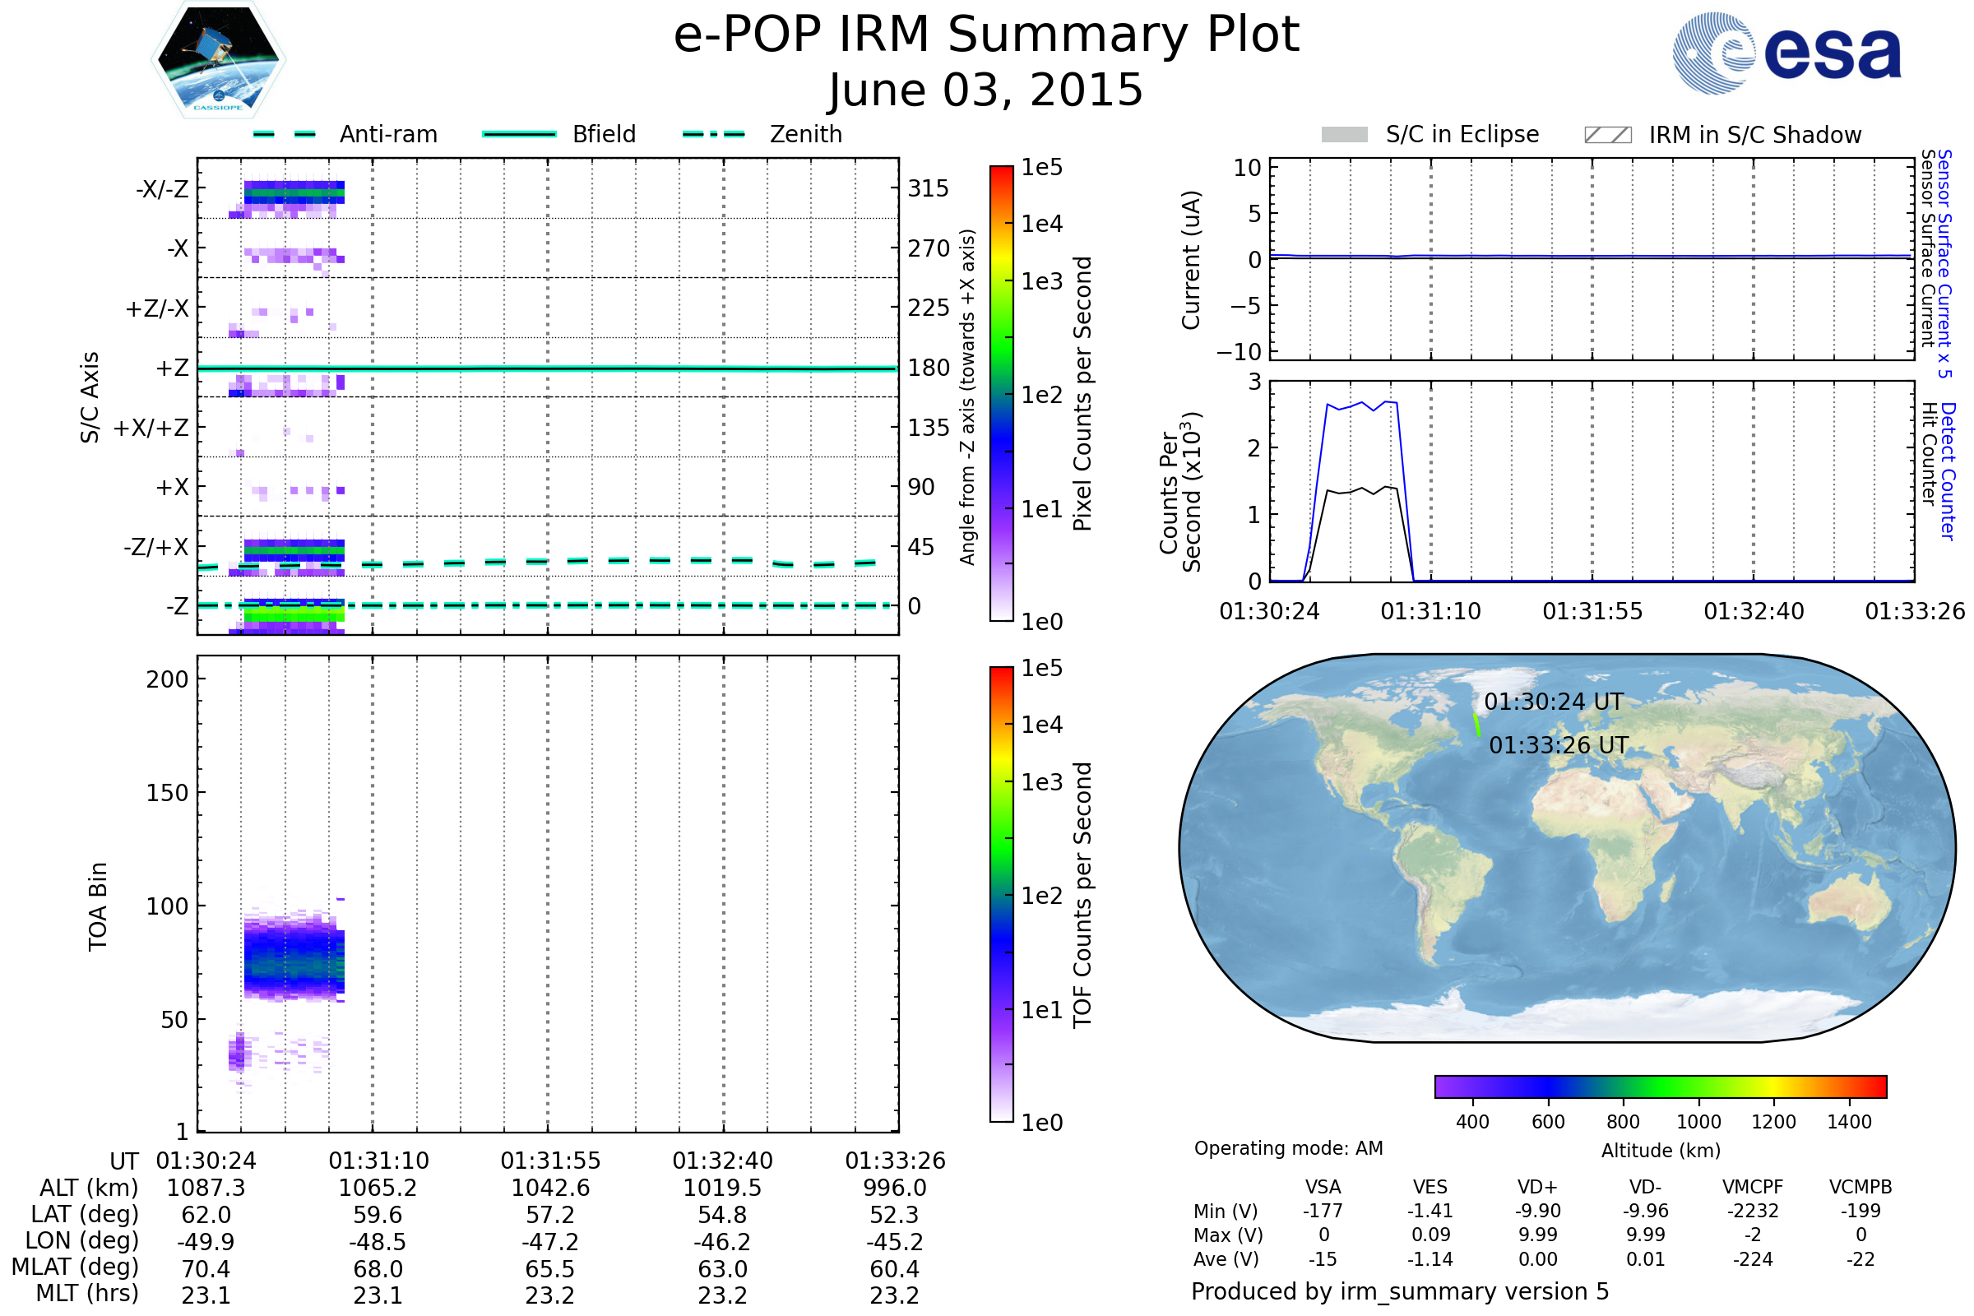The image size is (1974, 1316).
Task: Click the Bfield solid line legend sample
Action: click(519, 134)
